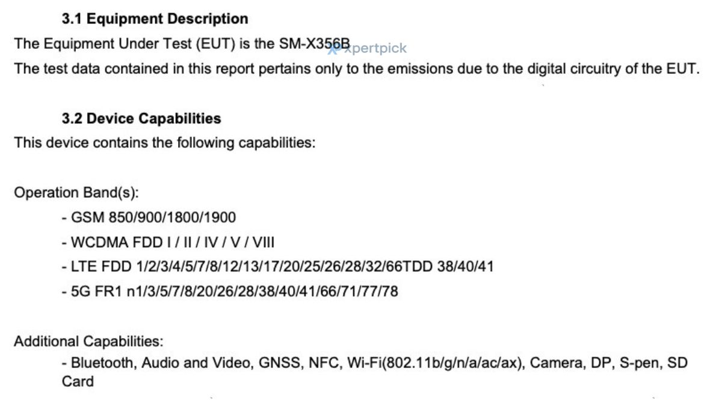Select the '3.1 Equipment Description' heading
Viewport: 722px width, 409px height.
pyautogui.click(x=155, y=19)
